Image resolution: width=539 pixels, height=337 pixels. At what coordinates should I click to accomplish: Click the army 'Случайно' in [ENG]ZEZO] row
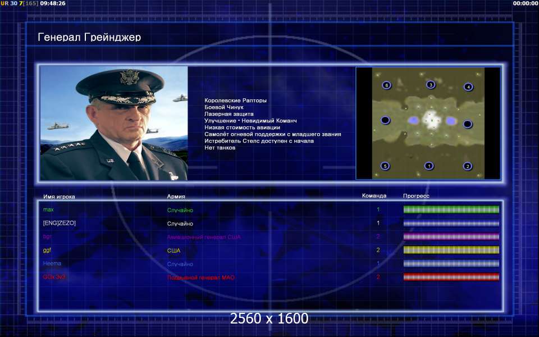(180, 224)
